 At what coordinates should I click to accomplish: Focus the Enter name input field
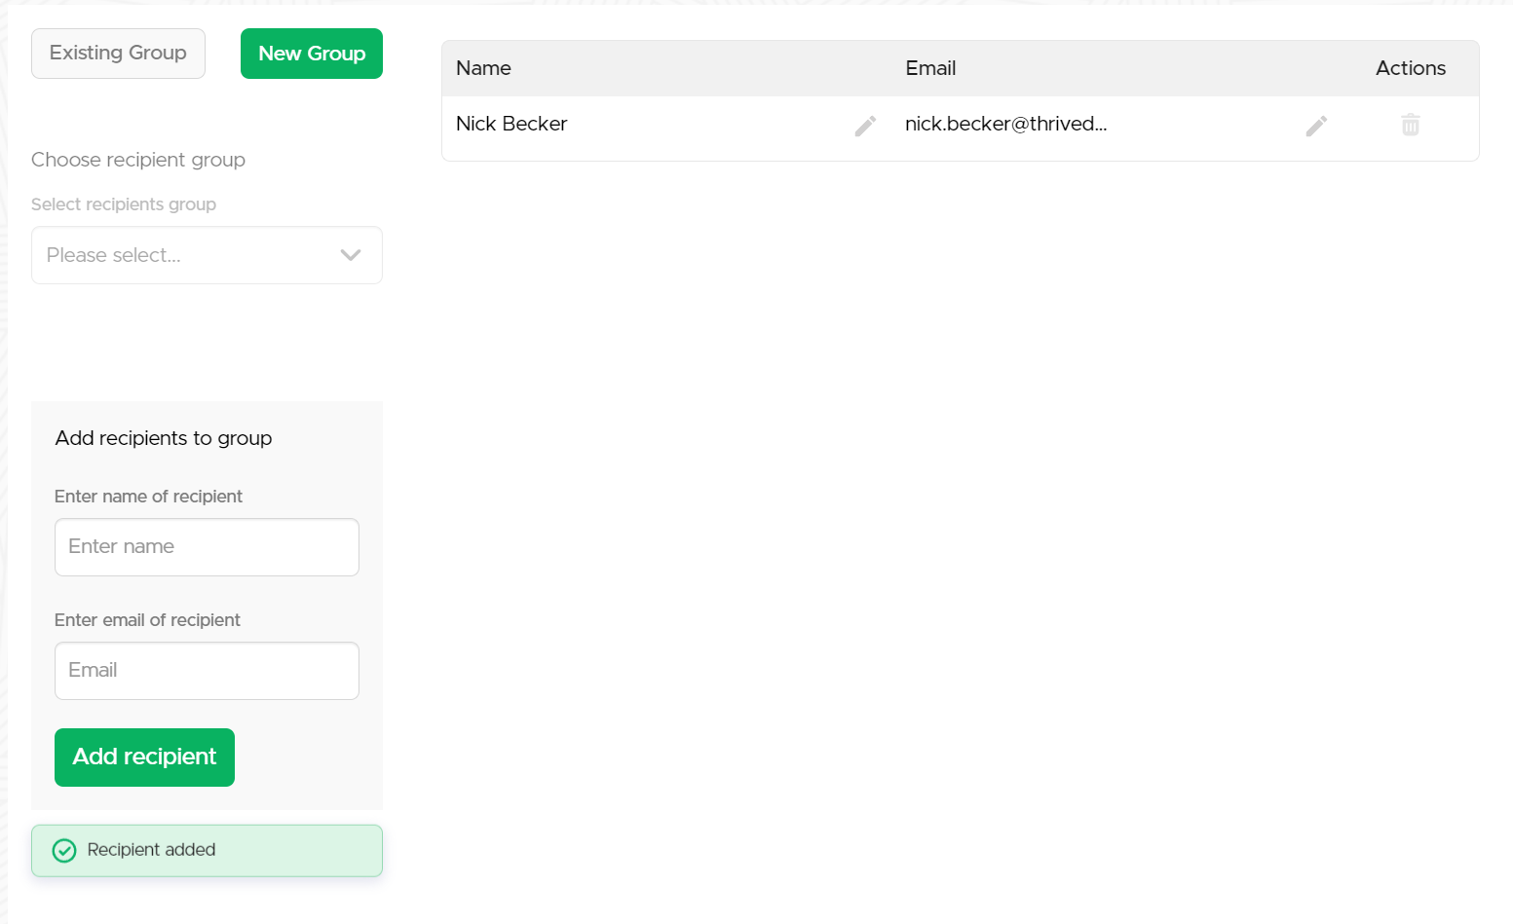[x=207, y=547]
